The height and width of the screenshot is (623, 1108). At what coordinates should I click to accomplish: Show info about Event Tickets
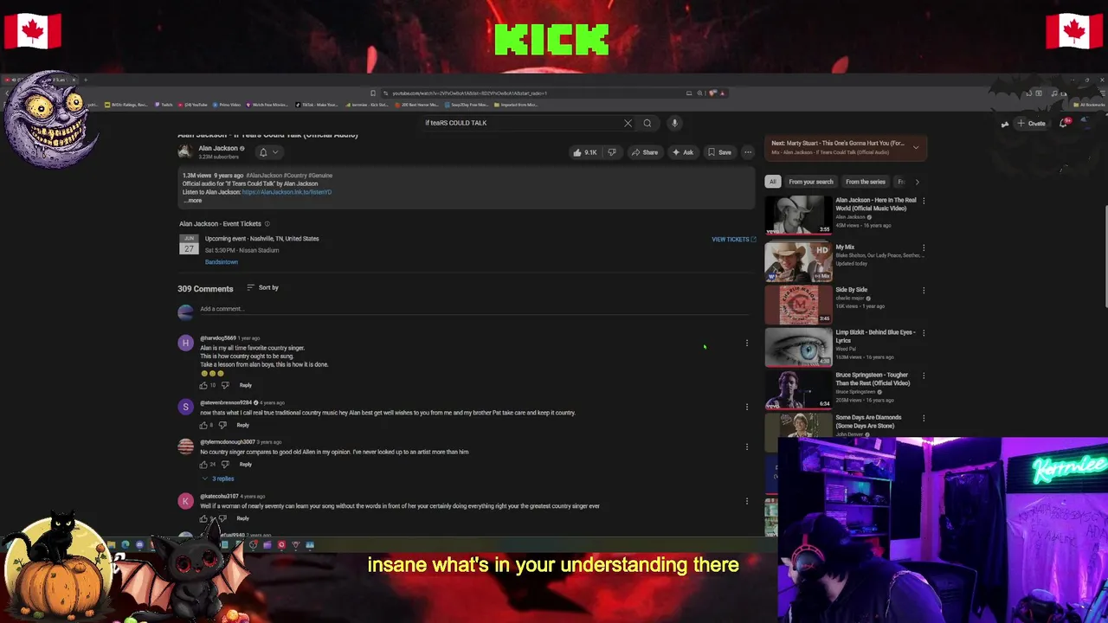pos(267,224)
